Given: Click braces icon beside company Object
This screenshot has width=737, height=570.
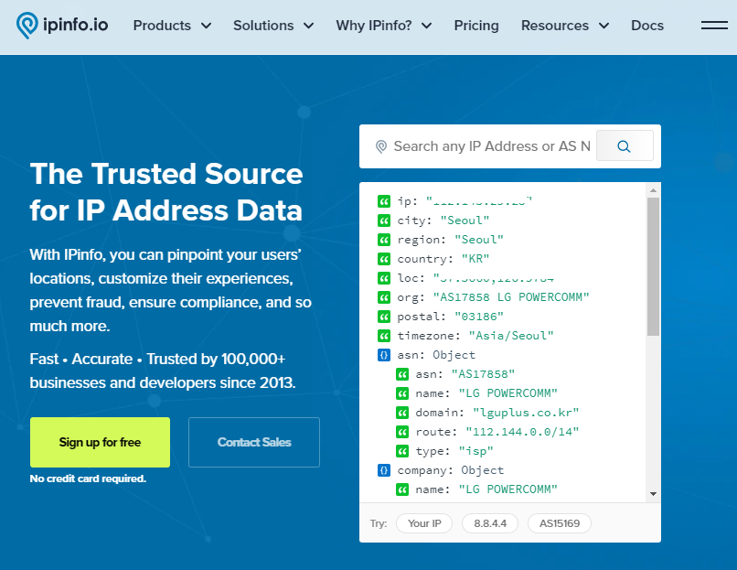Looking at the screenshot, I should [384, 470].
